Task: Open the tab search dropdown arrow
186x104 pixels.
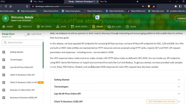Action: (x=170, y=1)
